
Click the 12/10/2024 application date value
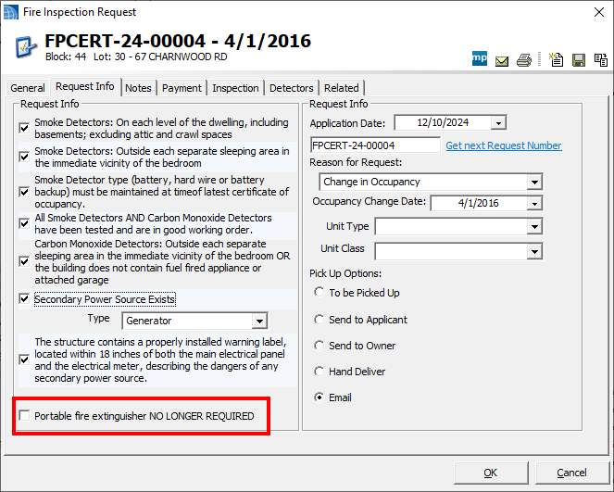[443, 122]
